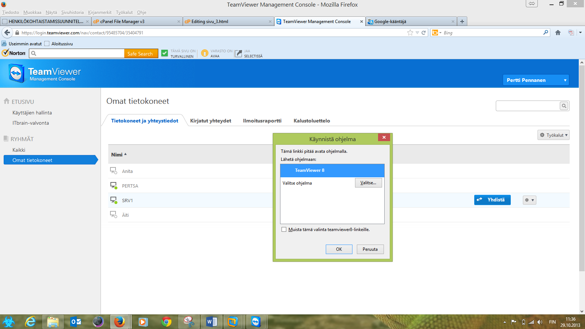Open the gear options dropdown for SRV1
The image size is (585, 329).
(529, 200)
